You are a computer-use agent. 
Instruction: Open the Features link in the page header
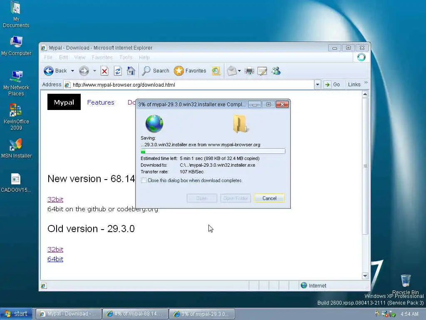pos(101,102)
